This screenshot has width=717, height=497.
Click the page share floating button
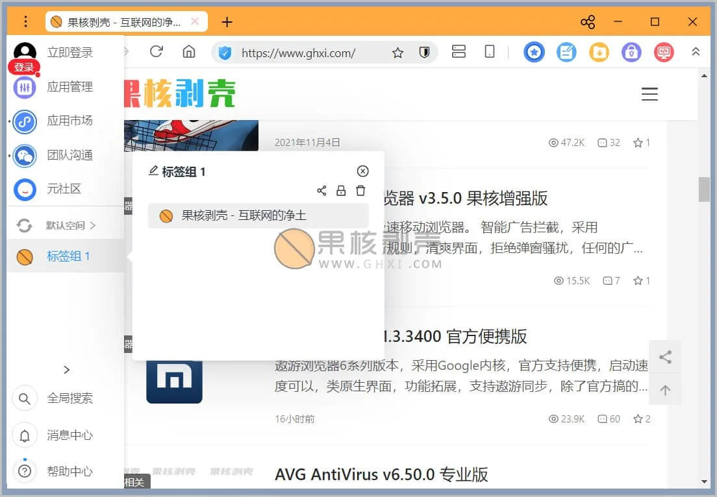pos(665,357)
